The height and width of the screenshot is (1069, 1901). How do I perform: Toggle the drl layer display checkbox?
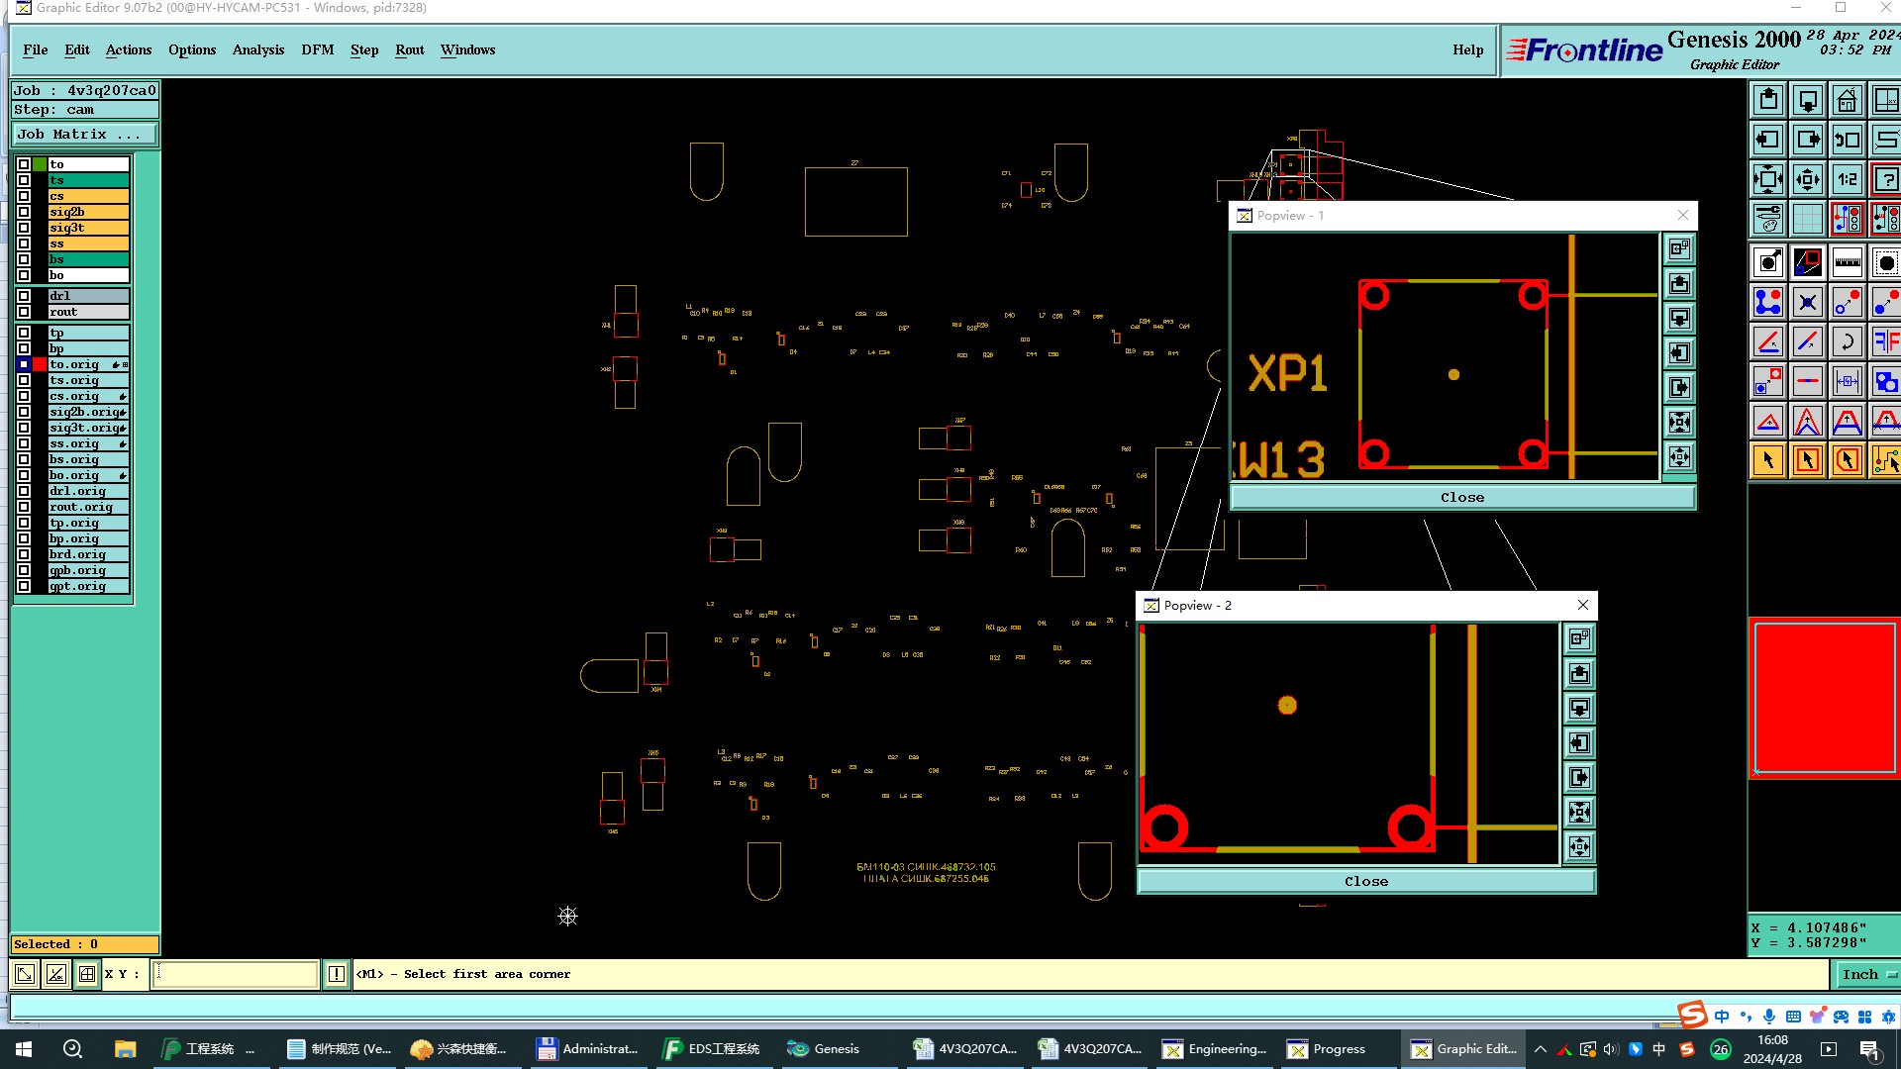pos(24,296)
